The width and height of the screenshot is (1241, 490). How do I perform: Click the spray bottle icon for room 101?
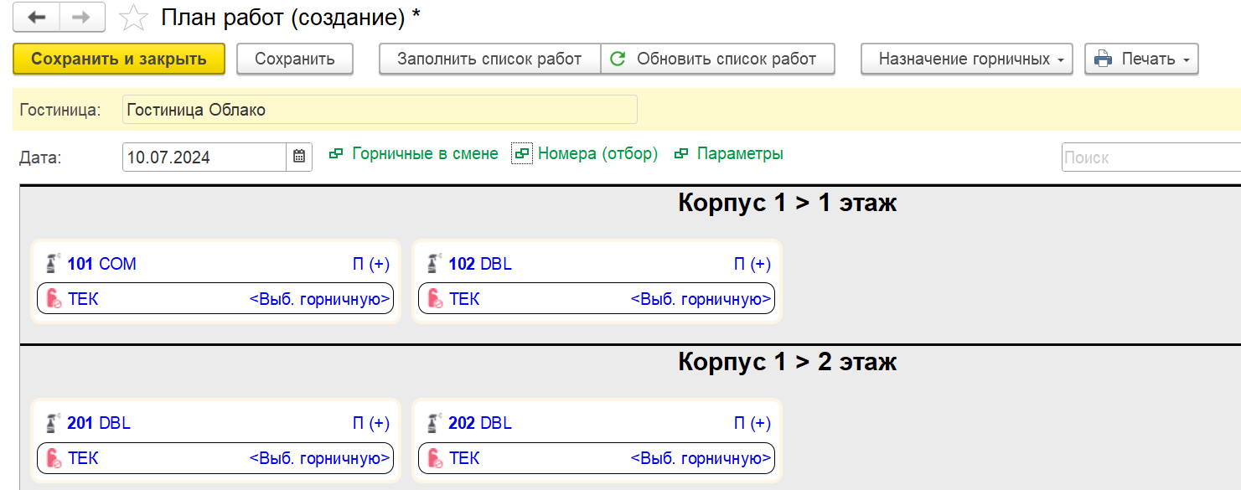[x=52, y=264]
